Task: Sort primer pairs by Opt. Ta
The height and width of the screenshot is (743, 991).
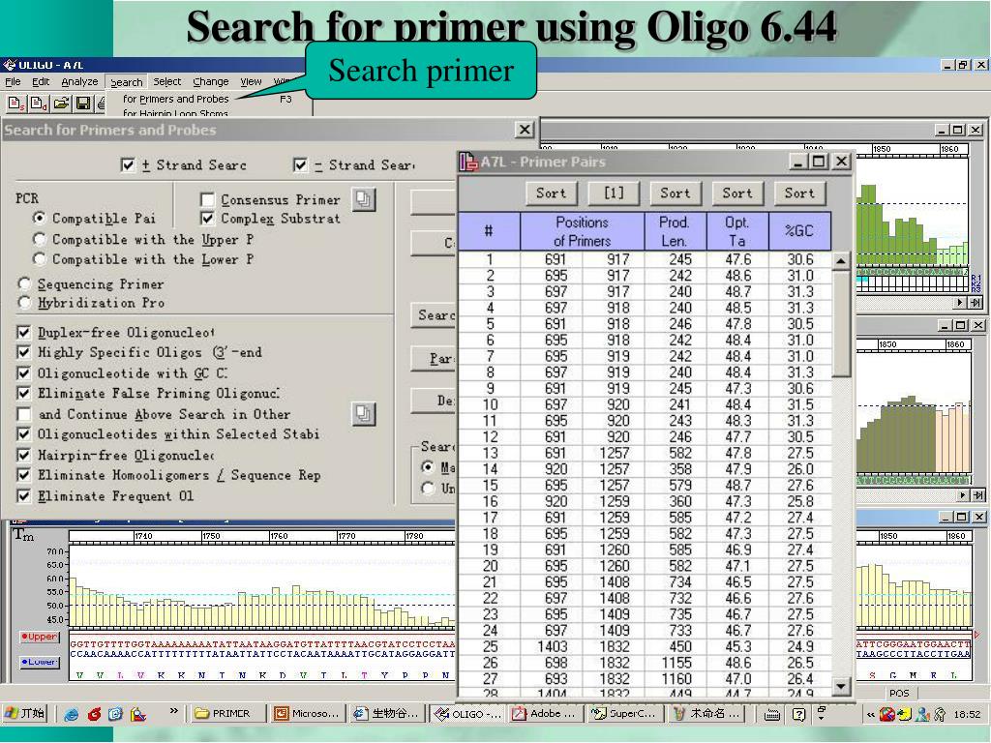Action: point(736,193)
